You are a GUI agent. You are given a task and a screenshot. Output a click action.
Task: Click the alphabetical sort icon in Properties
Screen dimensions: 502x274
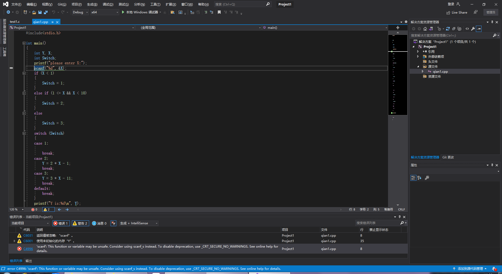pyautogui.click(x=419, y=178)
